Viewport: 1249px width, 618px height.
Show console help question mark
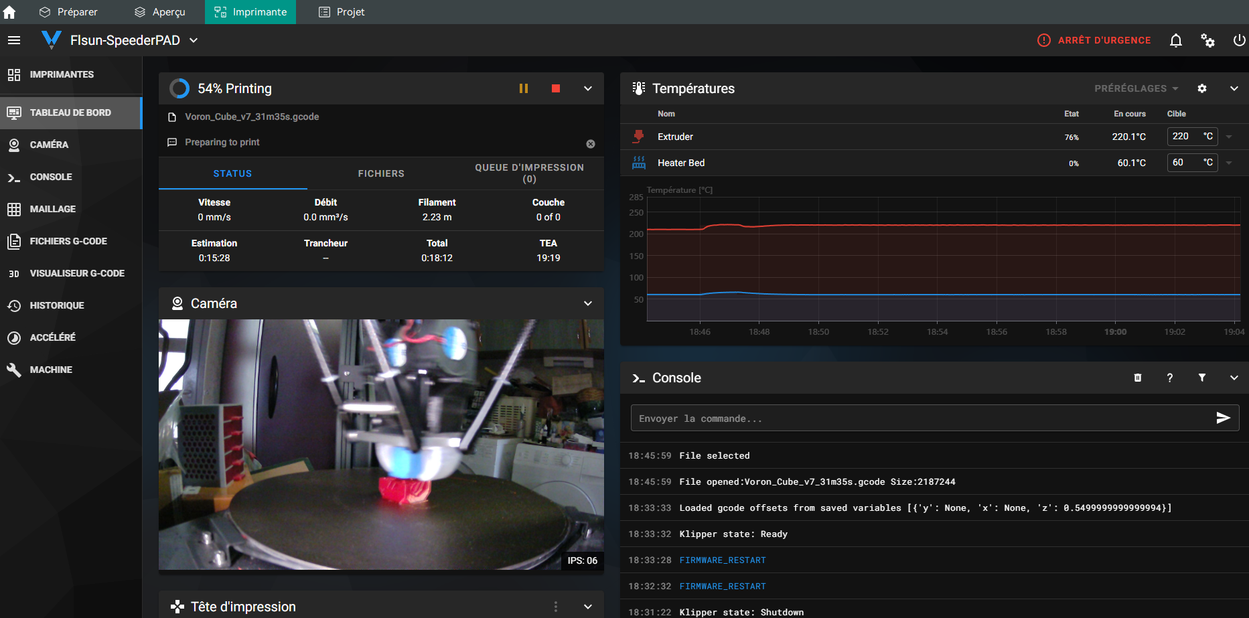tap(1169, 378)
